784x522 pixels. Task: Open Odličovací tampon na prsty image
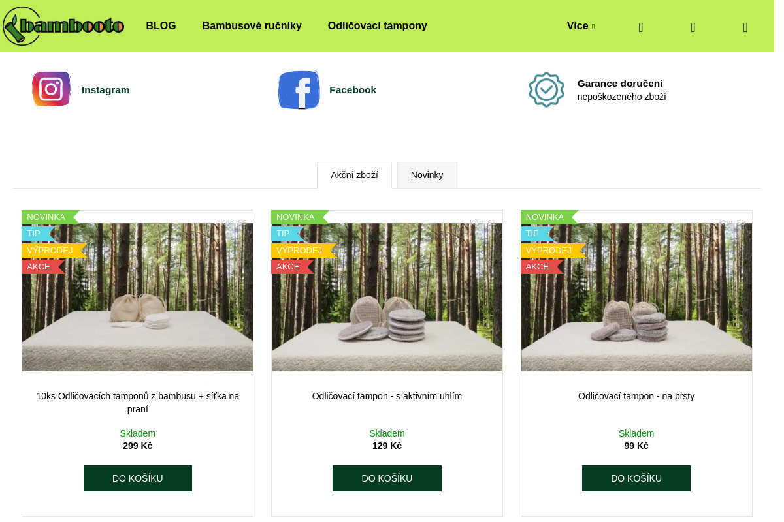(636, 298)
